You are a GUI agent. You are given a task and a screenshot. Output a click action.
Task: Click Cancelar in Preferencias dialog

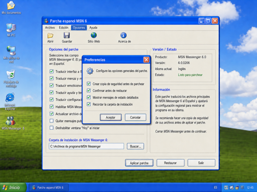click(135, 117)
